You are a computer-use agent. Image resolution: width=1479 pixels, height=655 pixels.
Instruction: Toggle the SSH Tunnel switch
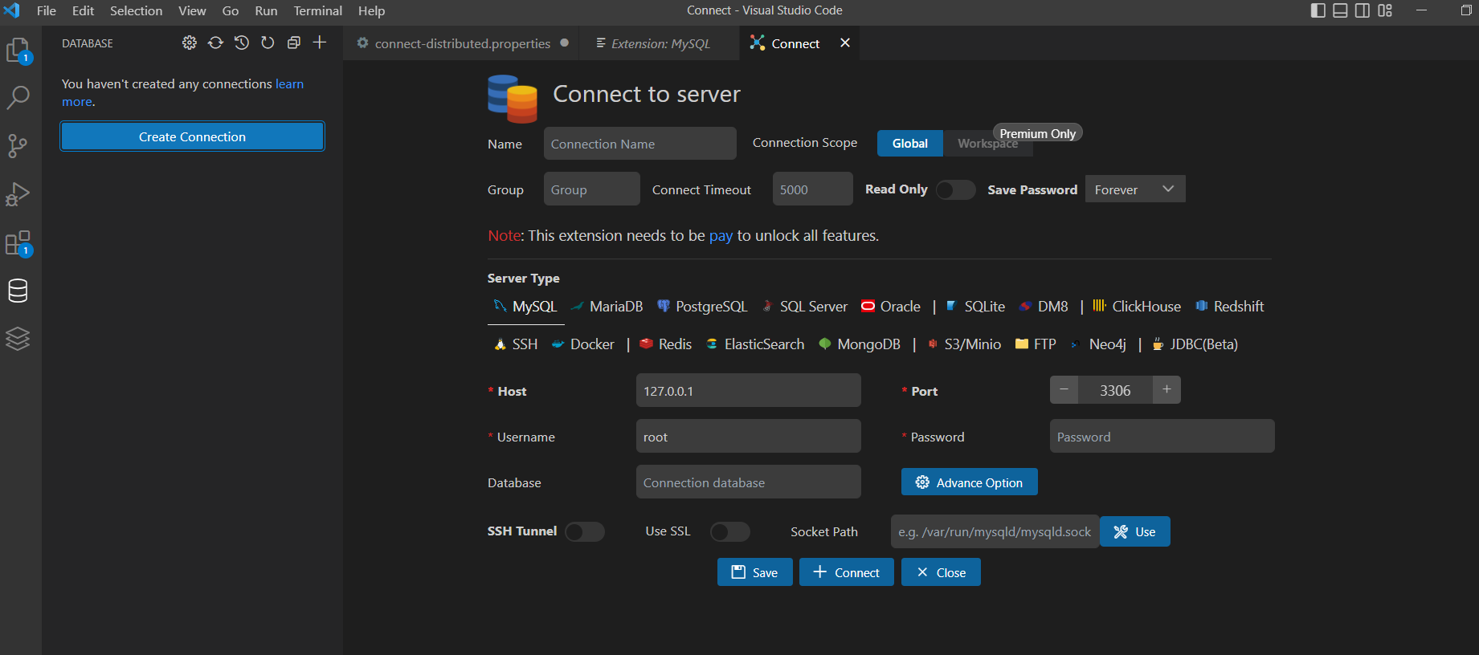[585, 531]
